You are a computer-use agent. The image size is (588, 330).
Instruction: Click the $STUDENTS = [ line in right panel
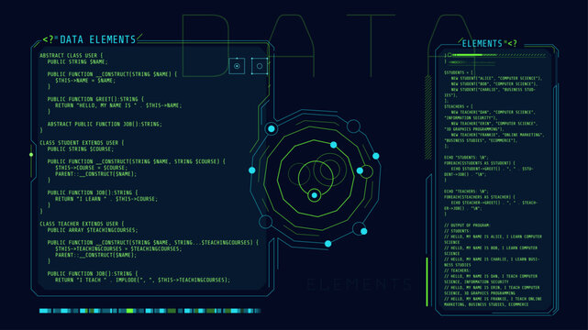click(459, 72)
